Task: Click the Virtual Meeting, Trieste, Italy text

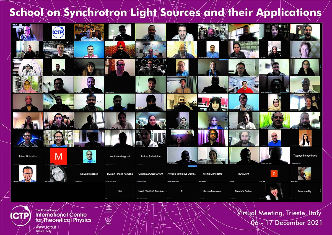Action: point(279,213)
